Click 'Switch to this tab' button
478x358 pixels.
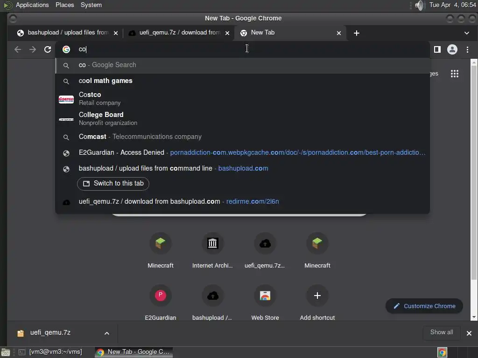(x=113, y=184)
